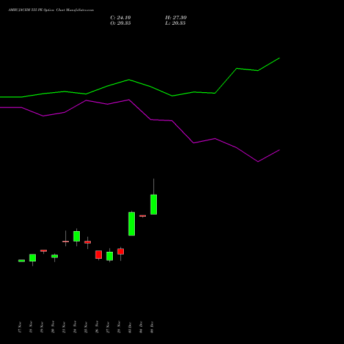The height and width of the screenshot is (344, 344).
Task: Click the small red candlestick above 04 Dec
Action: click(142, 216)
